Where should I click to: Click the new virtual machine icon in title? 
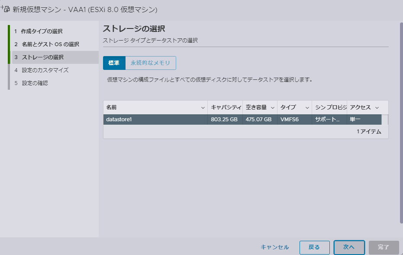click(5, 9)
